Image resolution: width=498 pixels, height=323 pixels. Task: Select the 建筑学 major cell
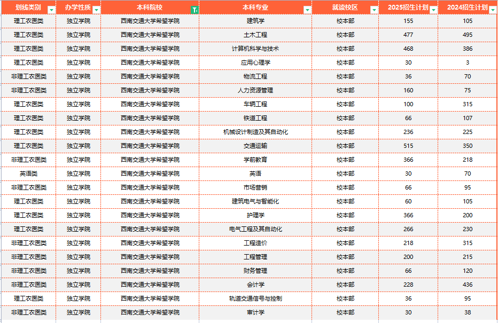tap(255, 21)
